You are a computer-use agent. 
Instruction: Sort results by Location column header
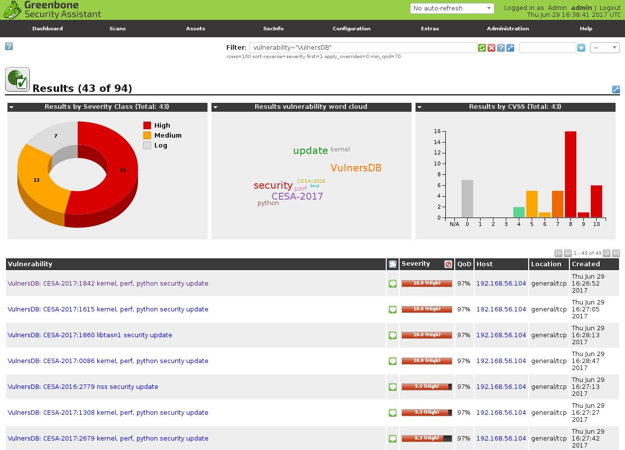point(546,264)
